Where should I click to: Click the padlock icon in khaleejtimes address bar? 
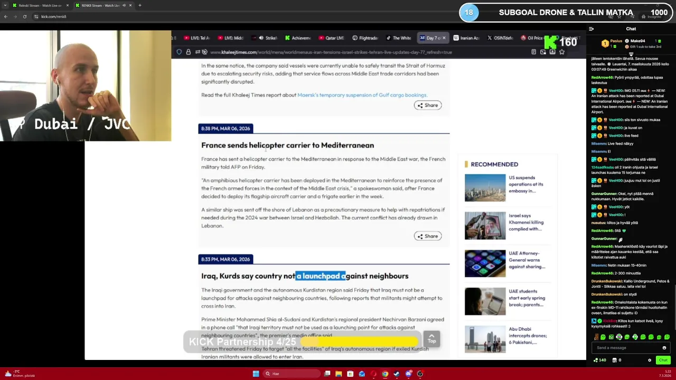(188, 52)
